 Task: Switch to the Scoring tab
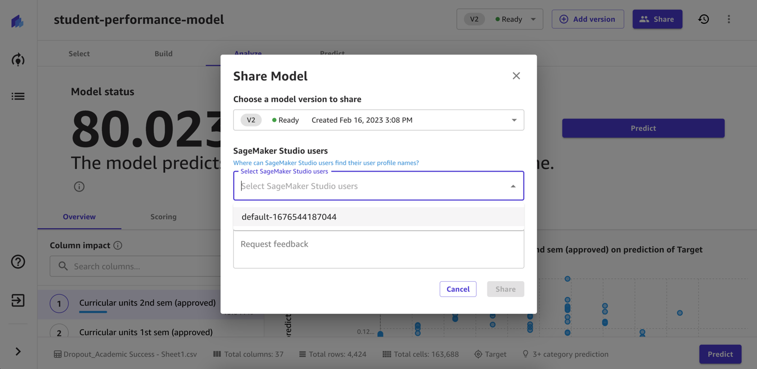(x=163, y=217)
